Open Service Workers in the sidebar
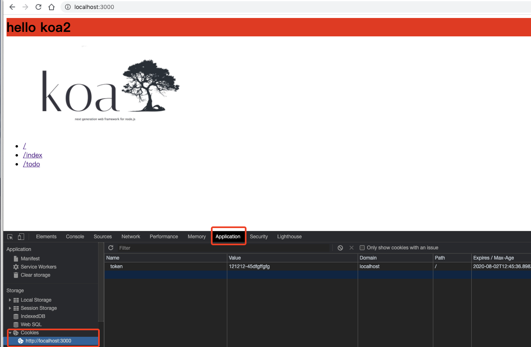531x347 pixels. (x=38, y=267)
